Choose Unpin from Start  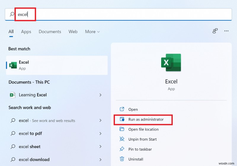click(x=142, y=139)
